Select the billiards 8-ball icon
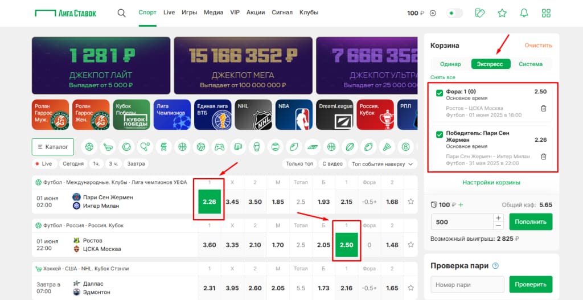583x300 pixels. coord(405,147)
